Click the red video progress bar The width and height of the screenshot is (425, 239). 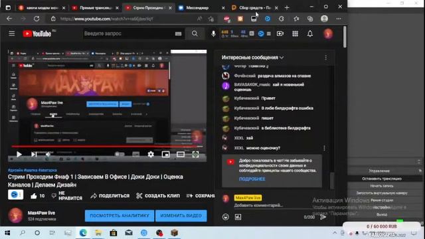pos(107,147)
